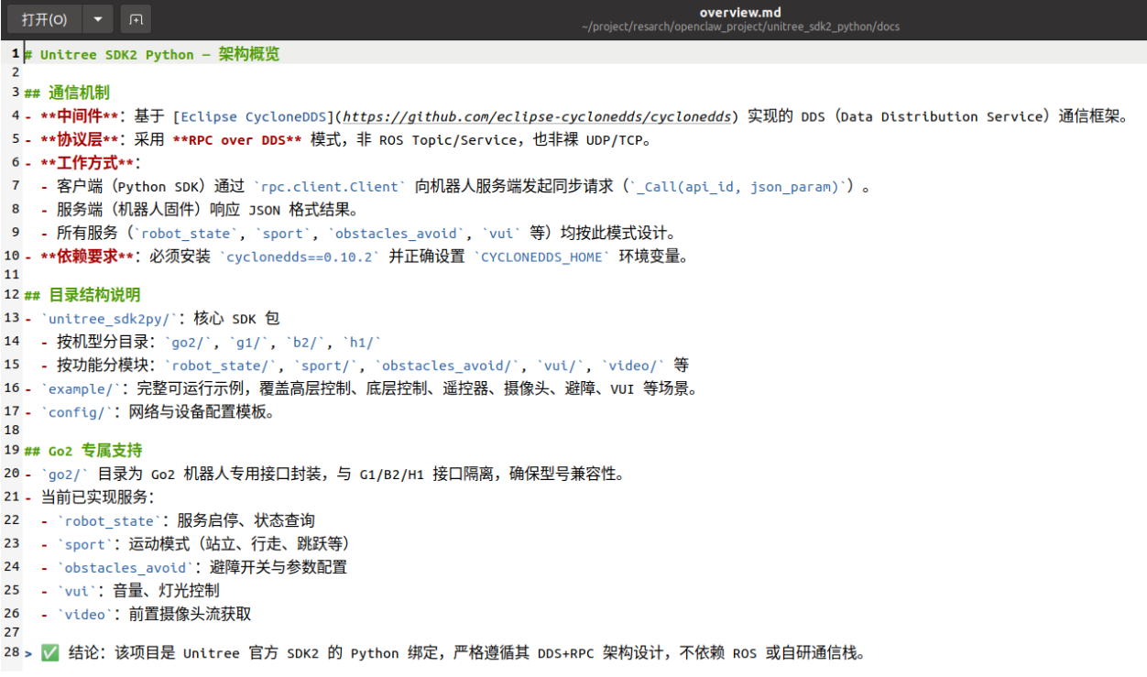This screenshot has width=1147, height=677.
Task: Click the text 'Data Distribution Service' in parentheses
Action: point(943,116)
